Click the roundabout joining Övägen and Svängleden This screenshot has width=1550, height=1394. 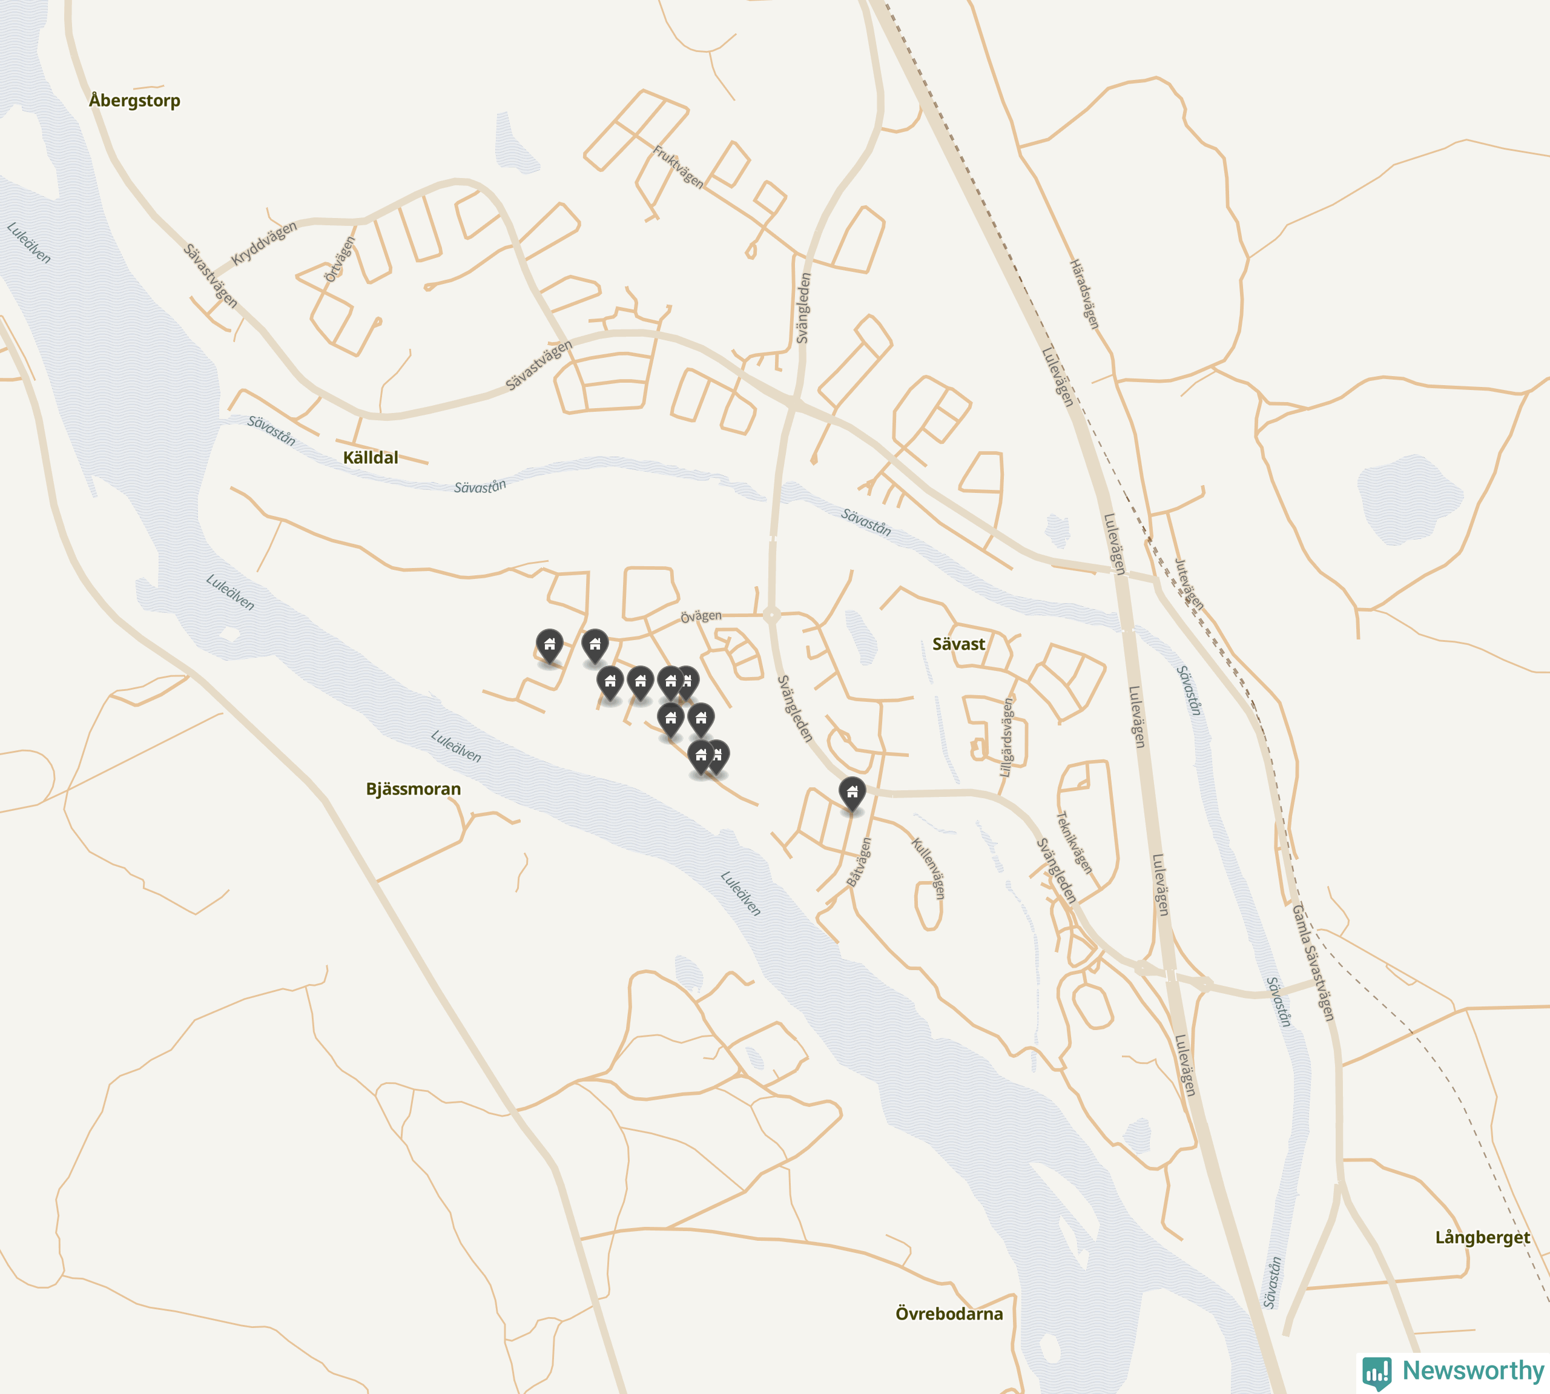(x=771, y=614)
